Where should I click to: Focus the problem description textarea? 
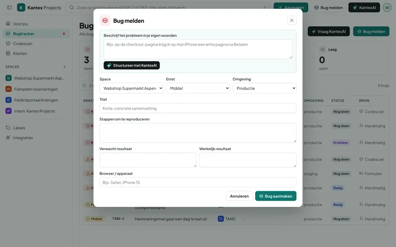[198, 49]
